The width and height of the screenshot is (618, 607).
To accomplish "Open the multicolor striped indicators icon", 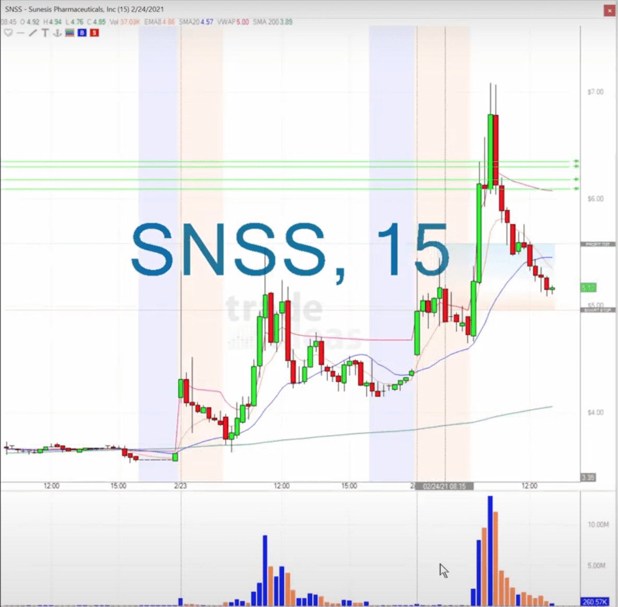I will click(x=70, y=33).
